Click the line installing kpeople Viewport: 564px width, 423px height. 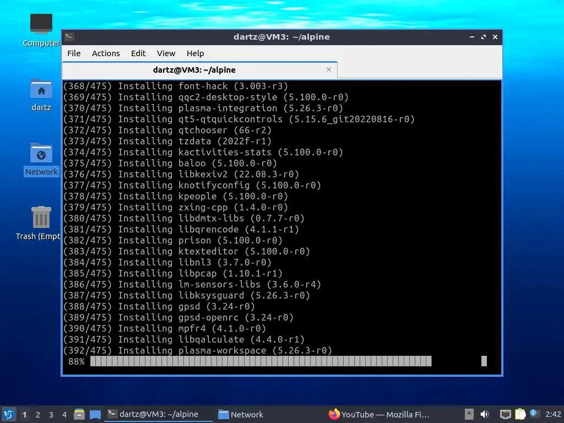click(x=176, y=197)
